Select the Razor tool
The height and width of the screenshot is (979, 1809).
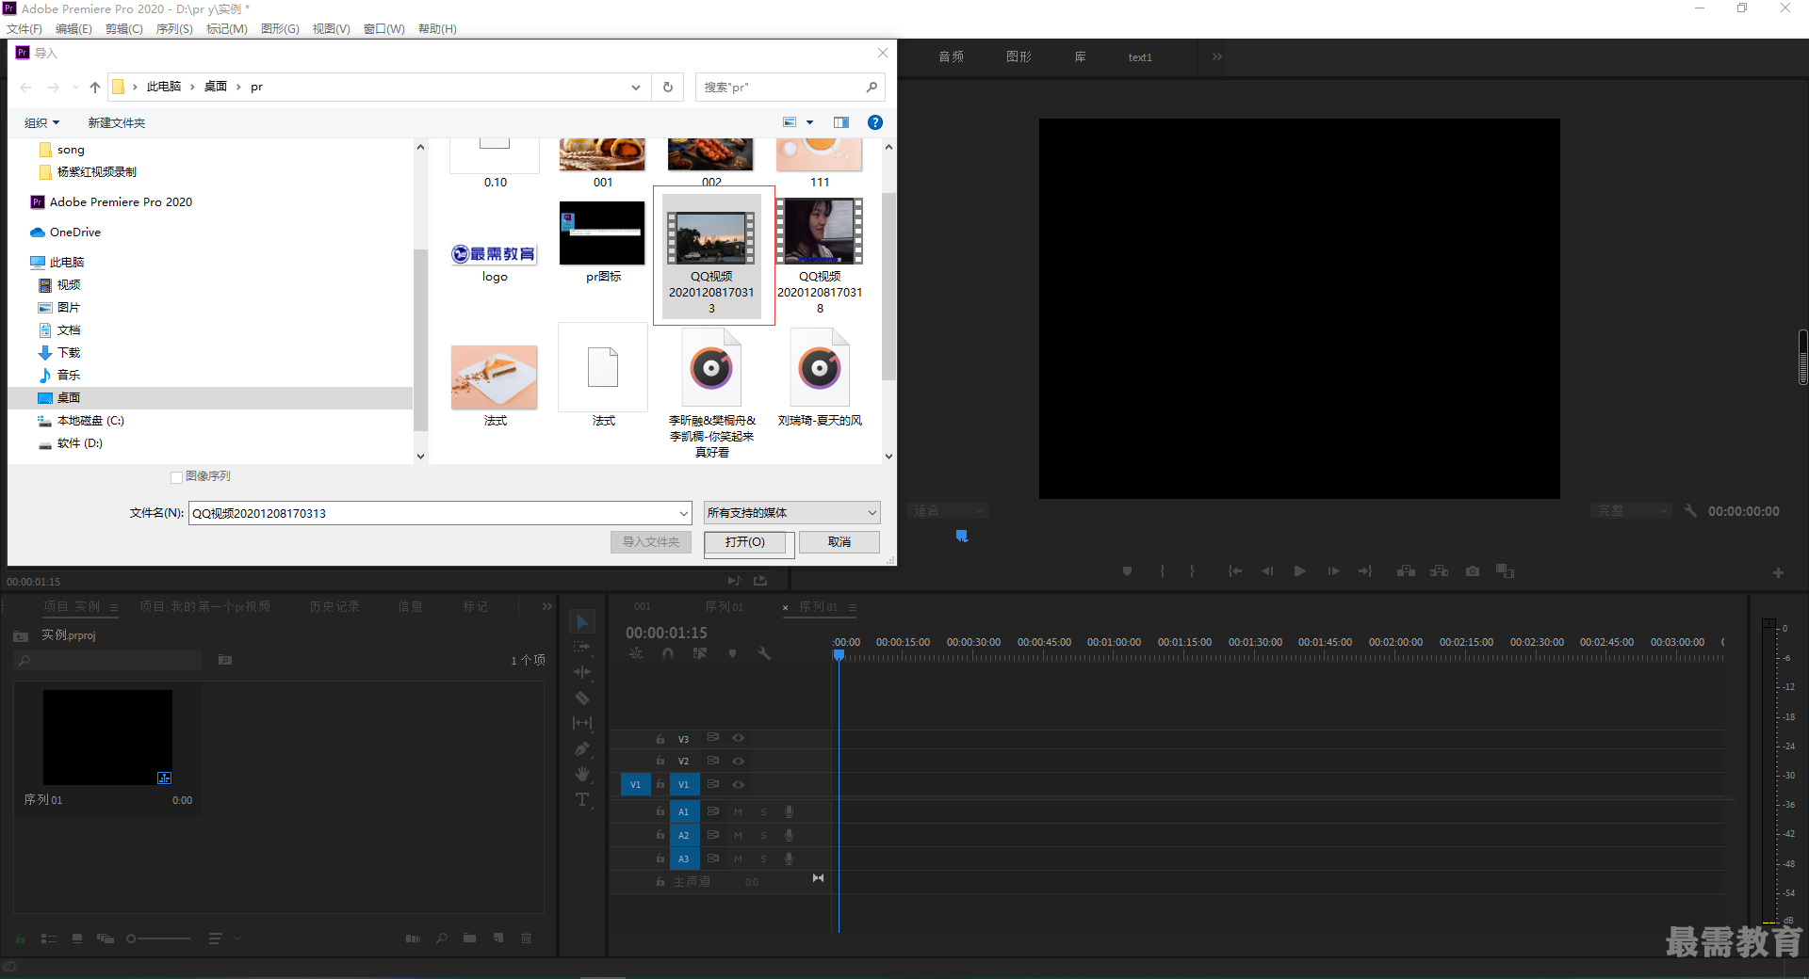click(x=582, y=698)
